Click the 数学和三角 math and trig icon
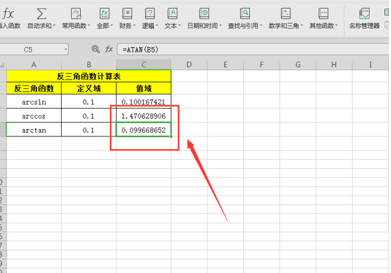The width and height of the screenshot is (391, 273). (286, 13)
